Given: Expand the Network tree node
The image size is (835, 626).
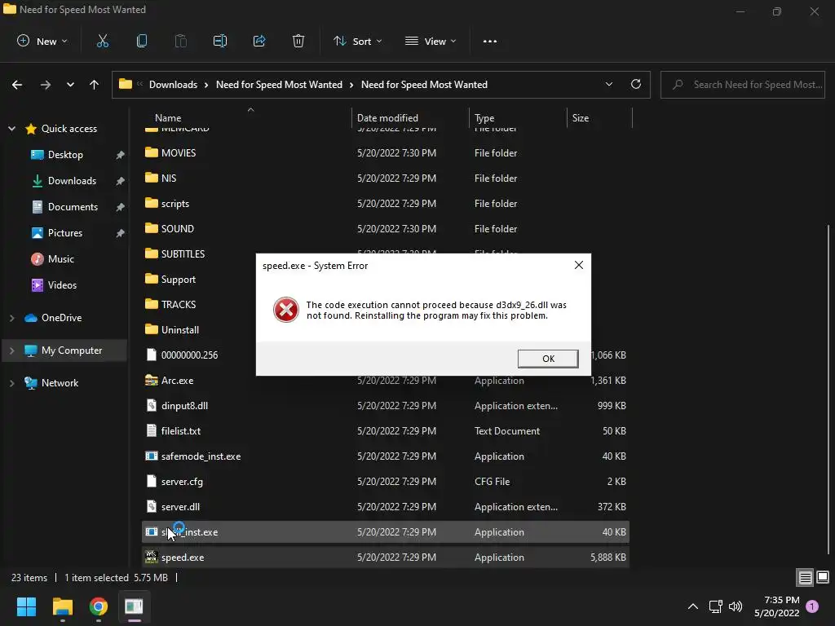Looking at the screenshot, I should pos(11,383).
